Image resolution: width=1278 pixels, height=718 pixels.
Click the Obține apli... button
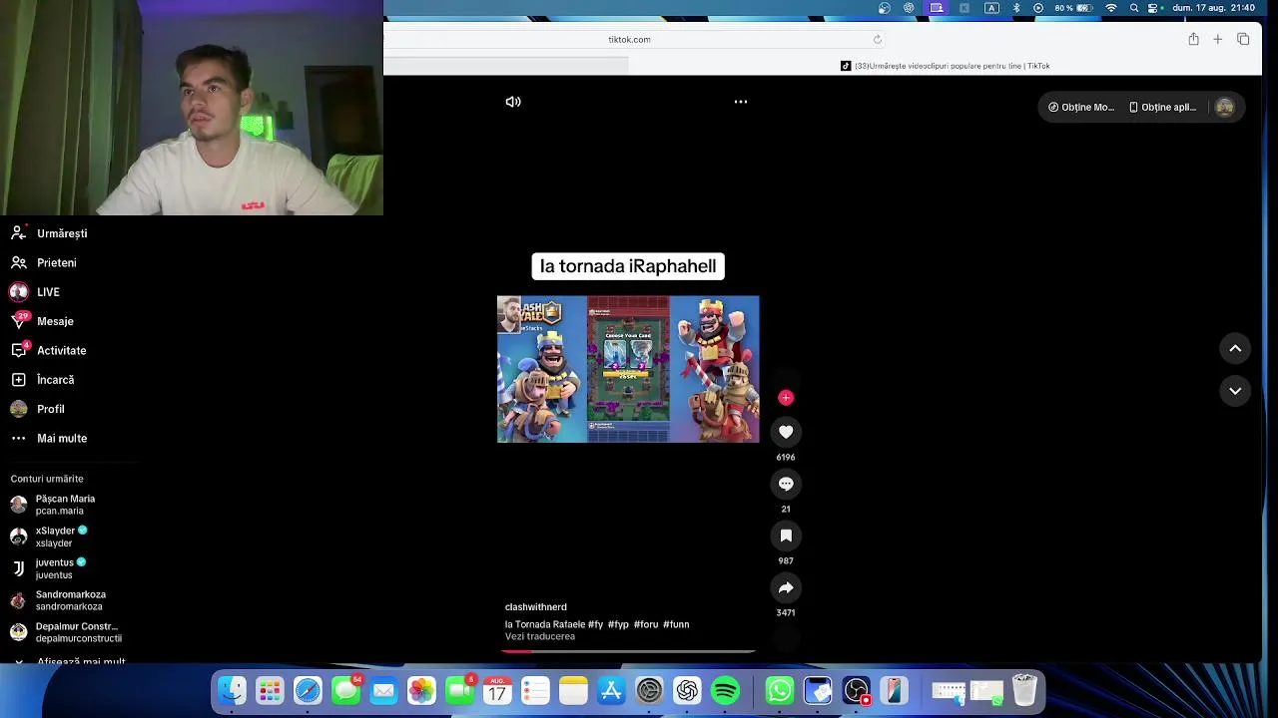tap(1162, 107)
